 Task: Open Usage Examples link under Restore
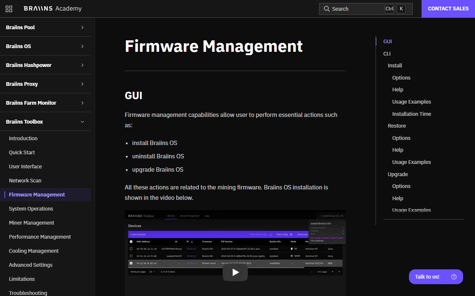coord(412,162)
